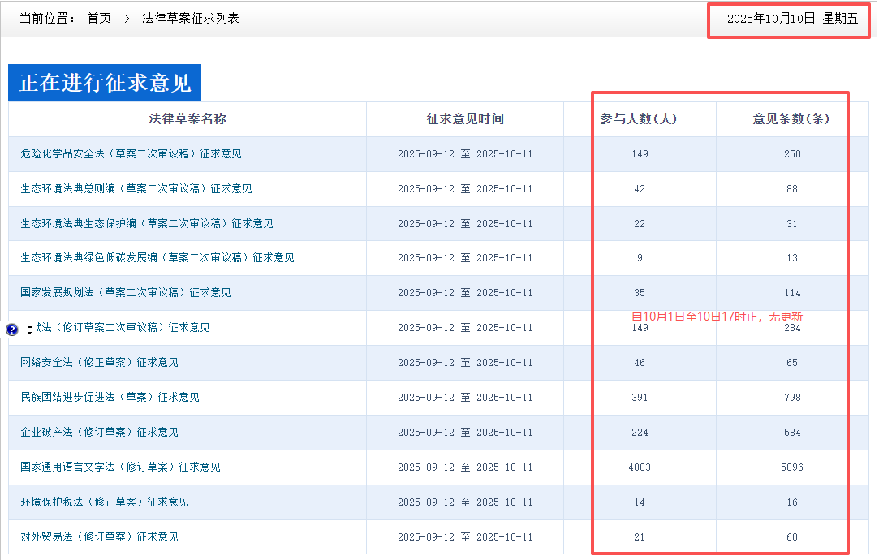This screenshot has width=879, height=560.
Task: Click the date range for 企业破产法 row
Action: [x=465, y=433]
